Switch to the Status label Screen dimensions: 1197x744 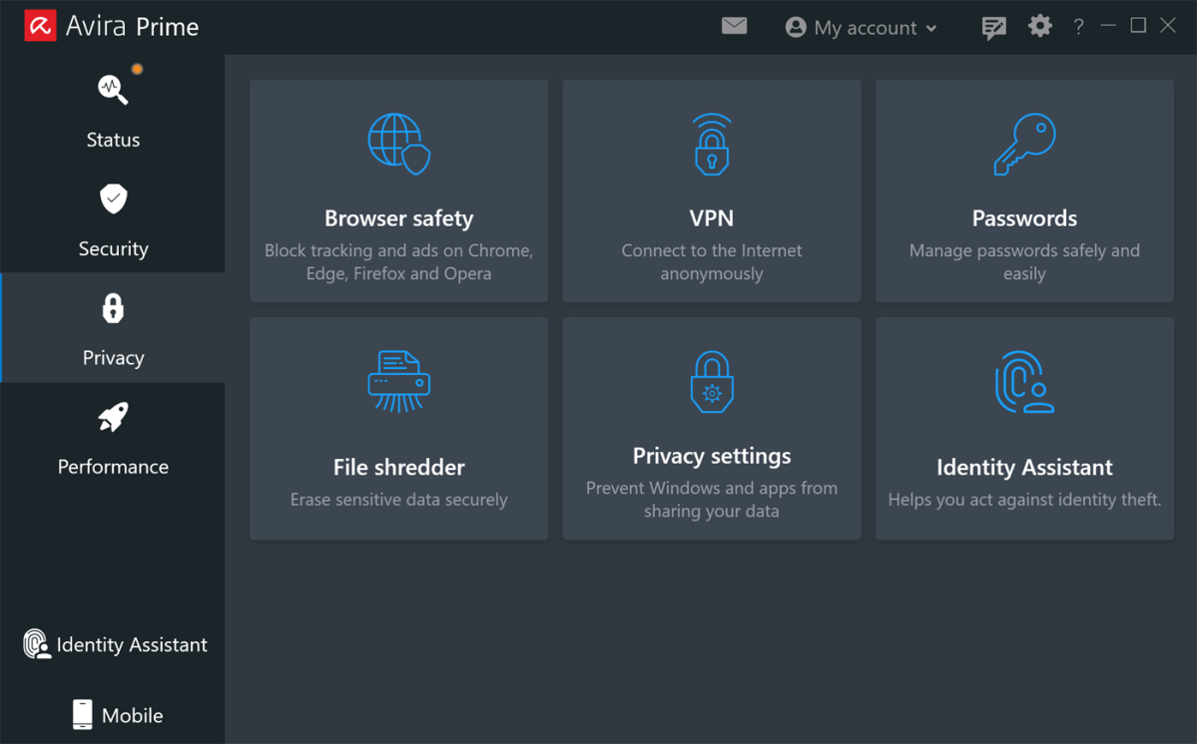tap(113, 140)
